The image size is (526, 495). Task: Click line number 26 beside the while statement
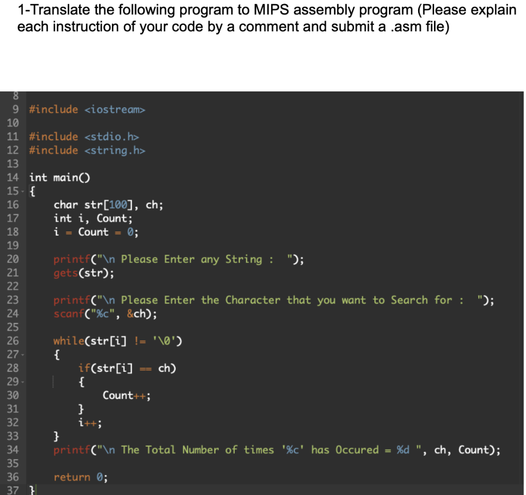coord(13,340)
